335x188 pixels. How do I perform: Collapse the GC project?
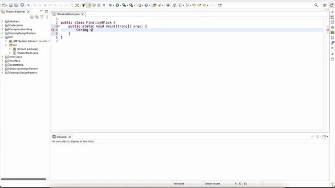(x=2, y=37)
